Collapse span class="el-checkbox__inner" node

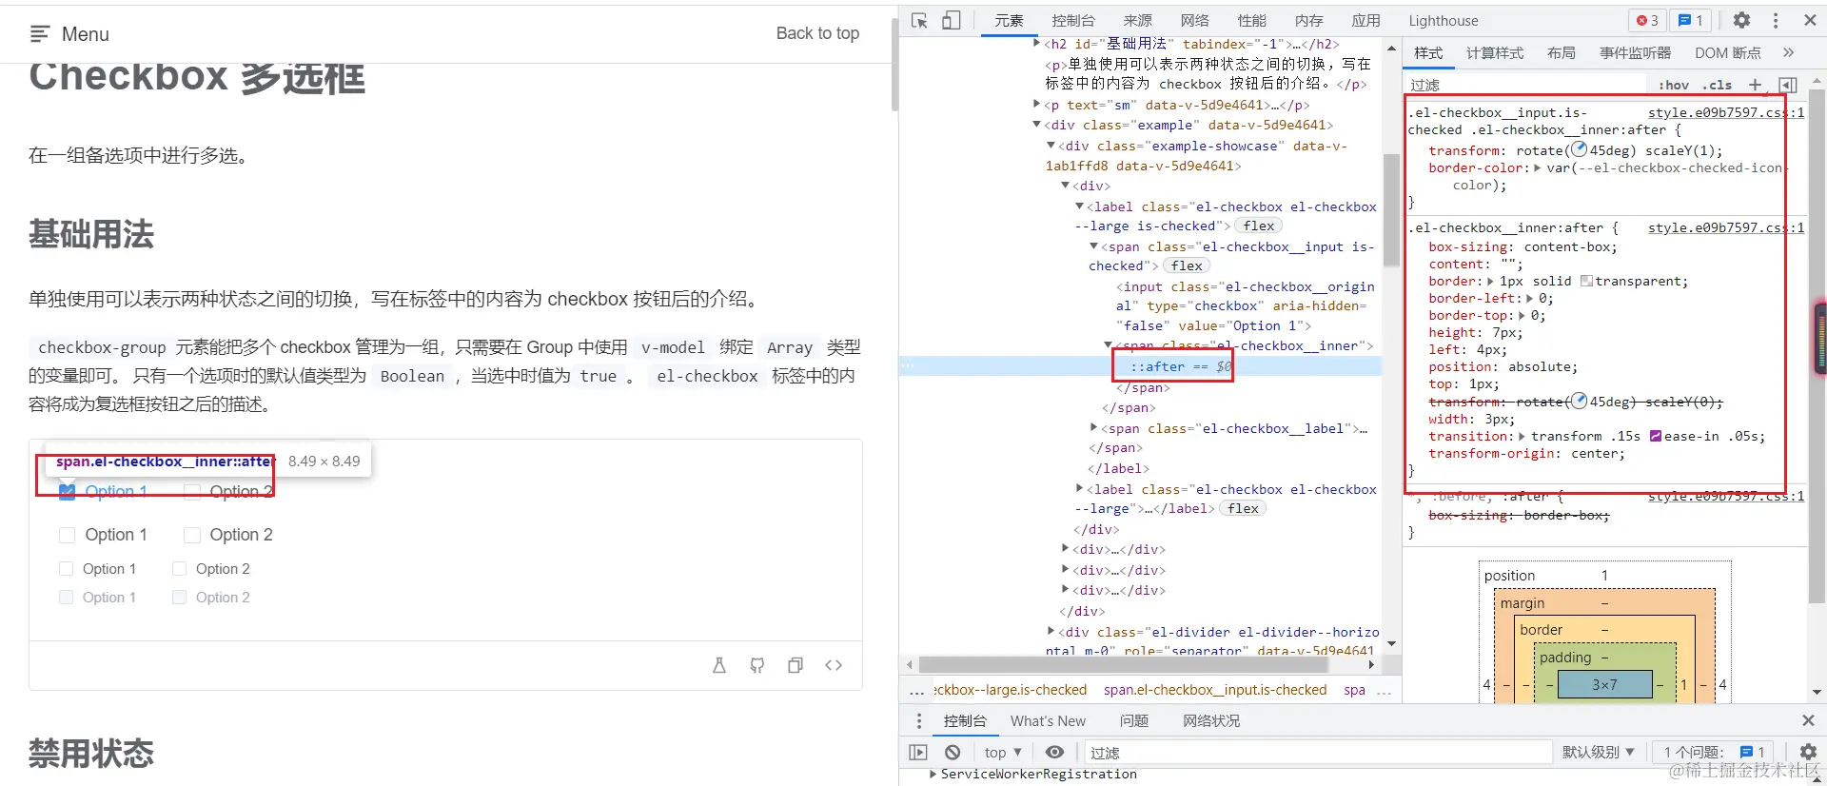[x=1109, y=345]
